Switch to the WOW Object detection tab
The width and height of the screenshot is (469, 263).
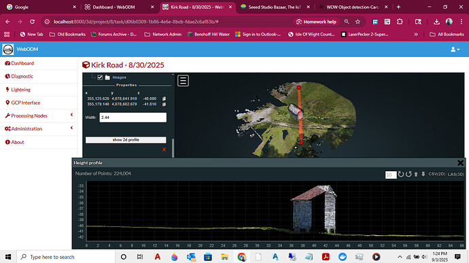[x=353, y=7]
